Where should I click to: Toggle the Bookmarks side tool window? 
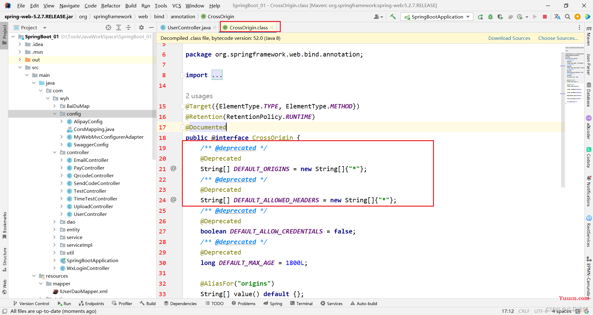coord(4,225)
